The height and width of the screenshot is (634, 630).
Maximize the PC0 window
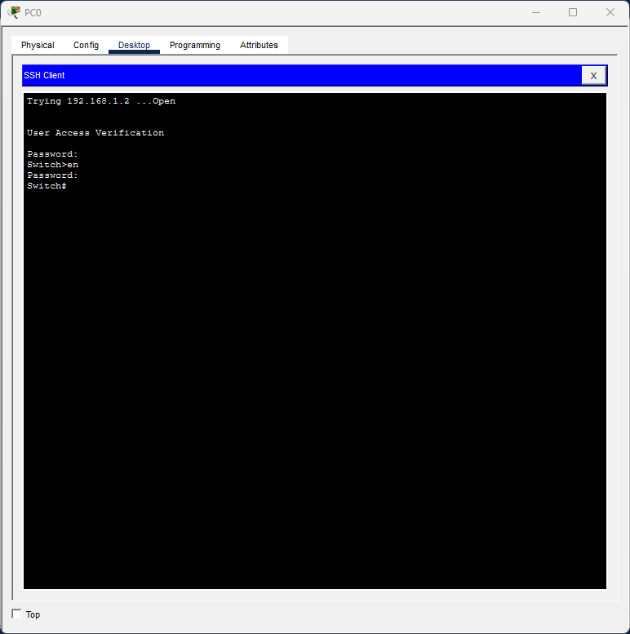pos(573,12)
